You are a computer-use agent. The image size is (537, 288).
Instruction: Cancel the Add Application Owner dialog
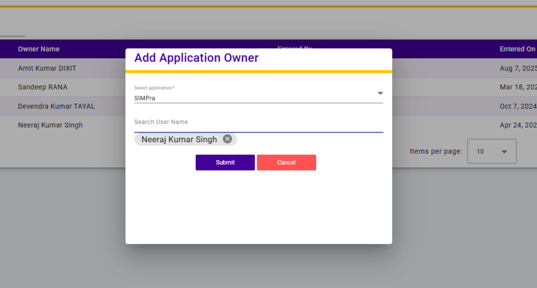[x=286, y=163]
